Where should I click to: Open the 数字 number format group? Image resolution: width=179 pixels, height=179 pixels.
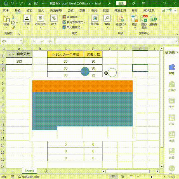pos(54,21)
